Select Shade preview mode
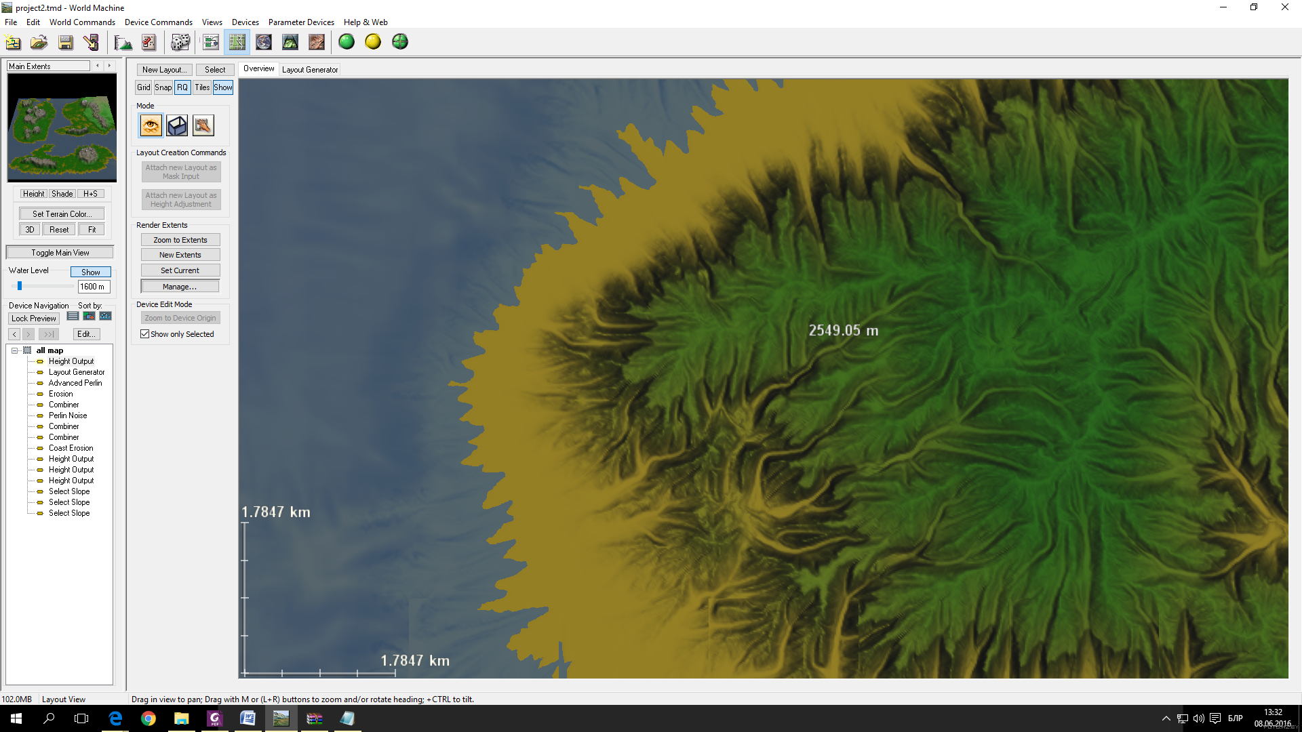 (x=62, y=194)
